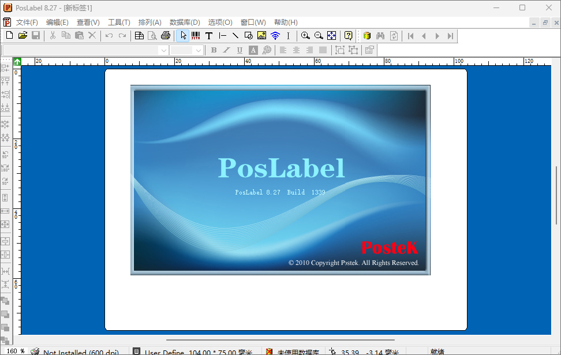The height and width of the screenshot is (355, 561).
Task: Center align the text
Action: tap(296, 50)
